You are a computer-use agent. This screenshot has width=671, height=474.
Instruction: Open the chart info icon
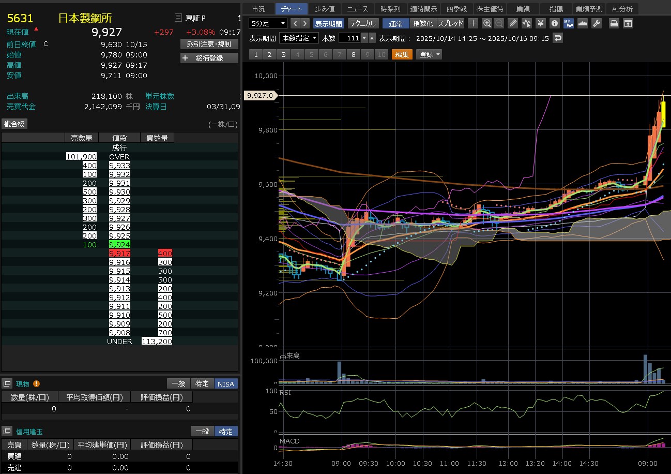pyautogui.click(x=554, y=23)
